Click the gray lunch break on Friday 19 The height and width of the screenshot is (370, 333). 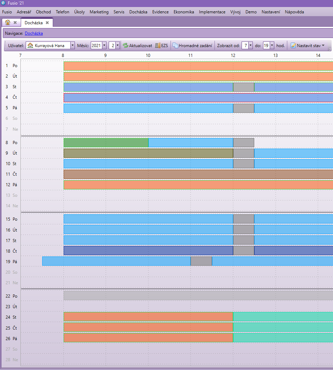click(x=201, y=261)
